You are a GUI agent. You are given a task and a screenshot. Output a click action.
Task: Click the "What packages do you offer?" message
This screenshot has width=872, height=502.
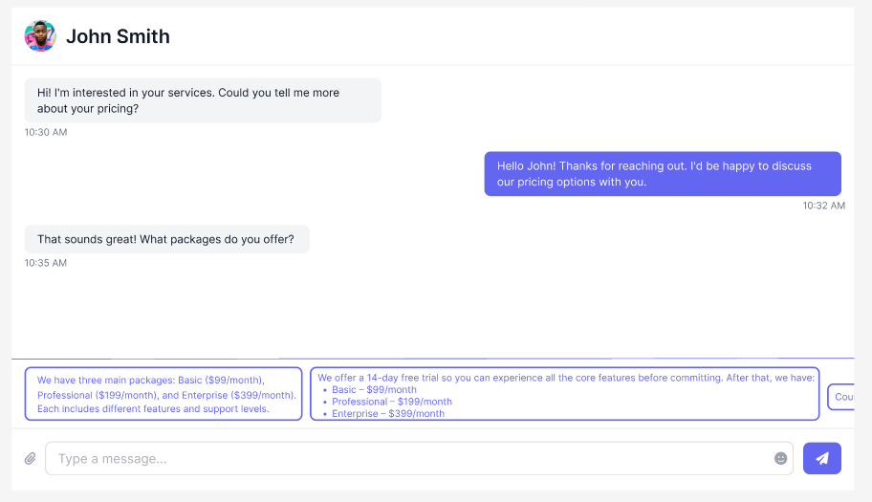(166, 239)
